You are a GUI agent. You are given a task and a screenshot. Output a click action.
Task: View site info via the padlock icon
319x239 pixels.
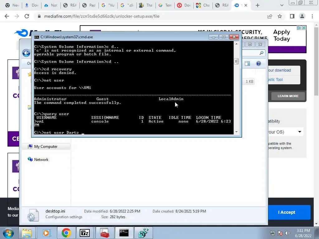(x=39, y=16)
